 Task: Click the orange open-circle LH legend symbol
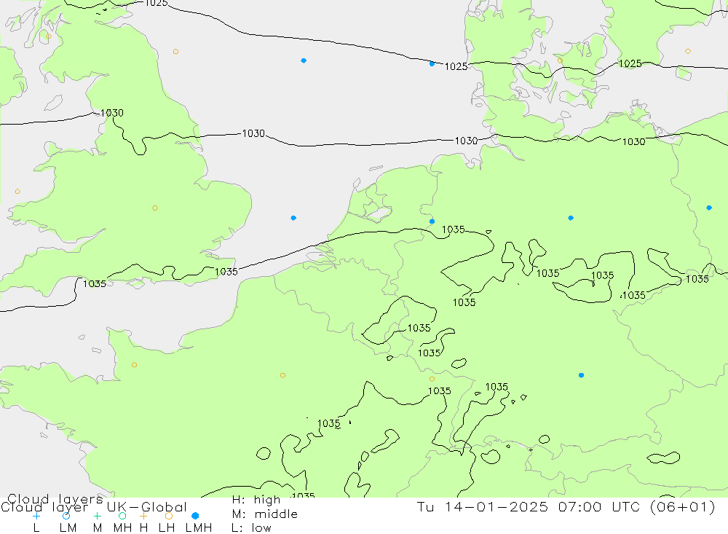[169, 516]
